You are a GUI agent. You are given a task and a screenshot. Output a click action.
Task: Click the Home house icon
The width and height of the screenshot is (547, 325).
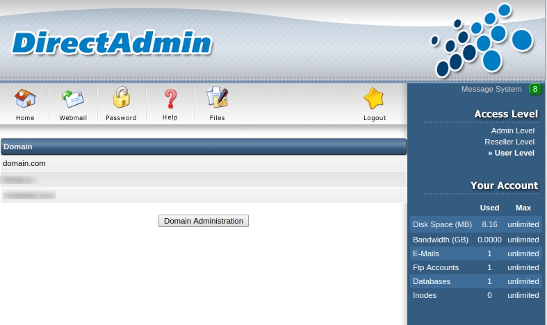click(25, 99)
